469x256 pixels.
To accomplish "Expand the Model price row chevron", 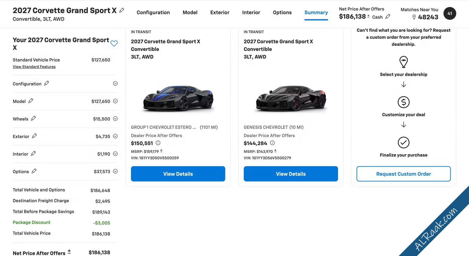I will click(x=115, y=101).
